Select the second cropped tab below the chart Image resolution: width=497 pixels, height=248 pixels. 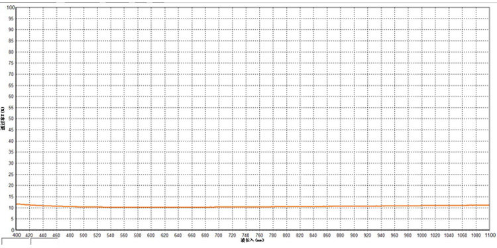click(44, 241)
